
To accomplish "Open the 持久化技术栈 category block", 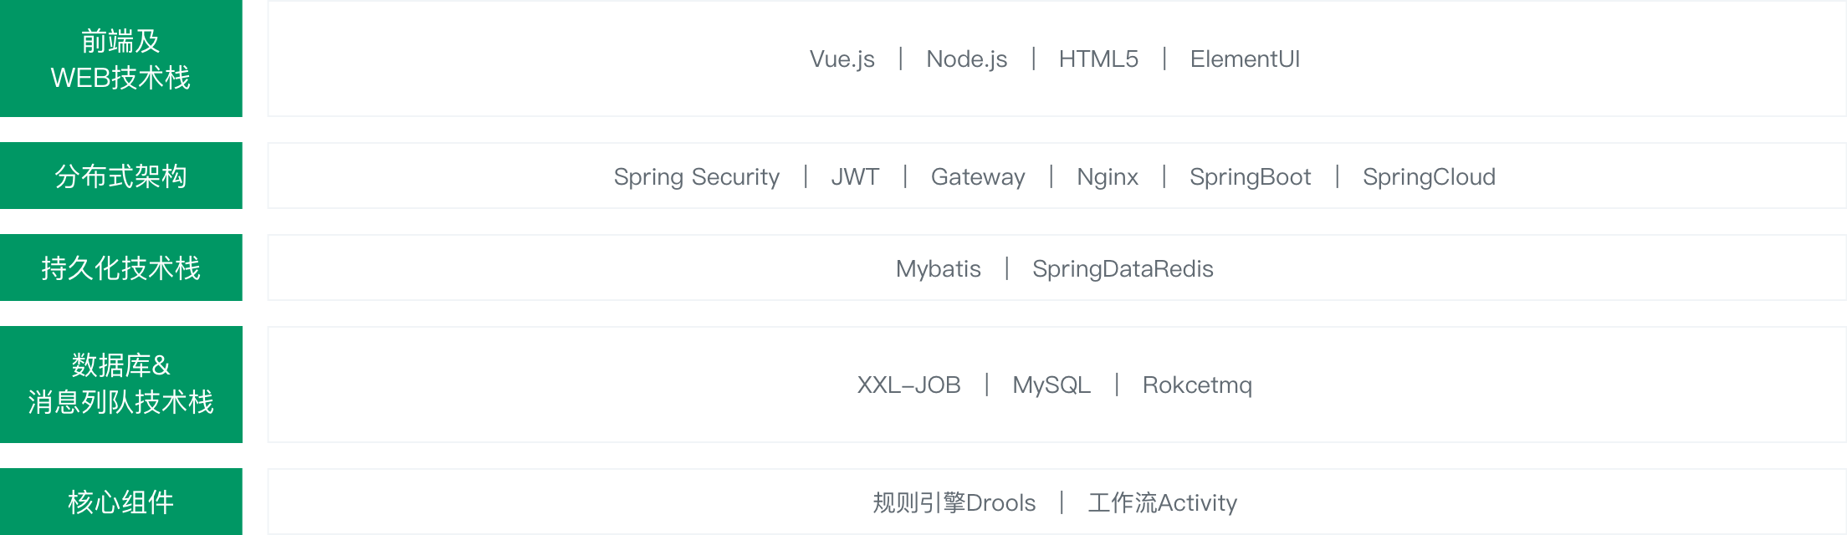I will click(x=120, y=267).
